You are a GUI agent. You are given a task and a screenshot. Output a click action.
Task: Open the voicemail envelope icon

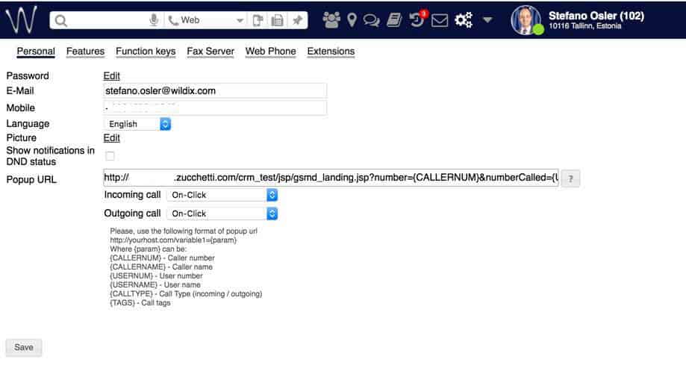[x=440, y=20]
